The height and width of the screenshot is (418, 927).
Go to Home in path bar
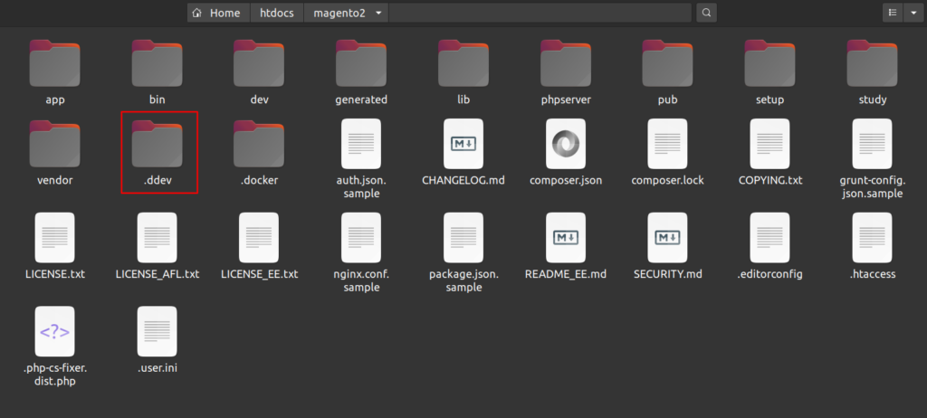click(x=216, y=13)
